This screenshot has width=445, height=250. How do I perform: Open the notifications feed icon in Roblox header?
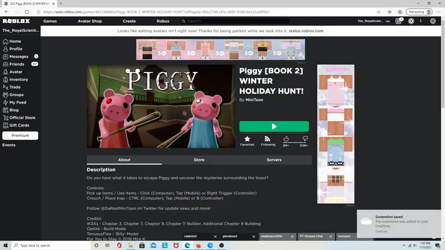pos(399,21)
